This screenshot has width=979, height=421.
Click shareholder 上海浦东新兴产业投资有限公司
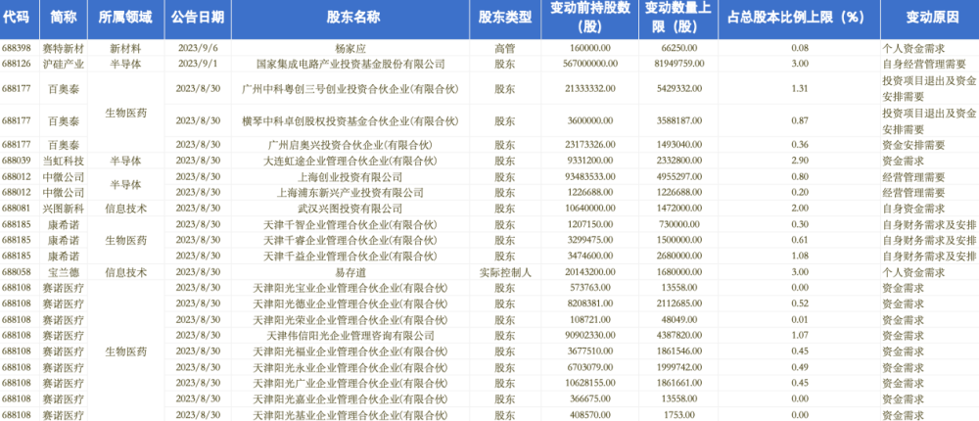click(350, 192)
